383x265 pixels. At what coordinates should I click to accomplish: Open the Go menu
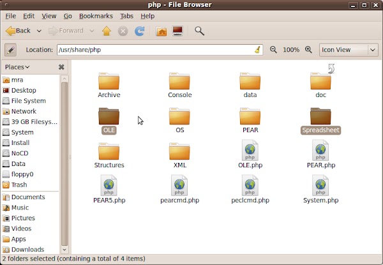pyautogui.click(x=68, y=16)
